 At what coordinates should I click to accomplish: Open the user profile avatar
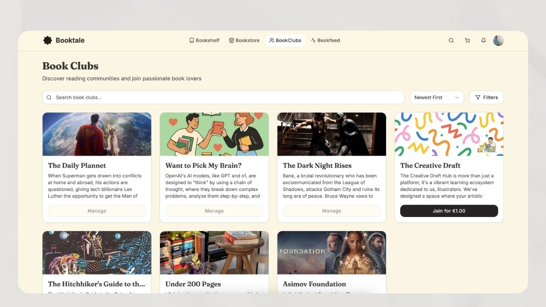498,41
